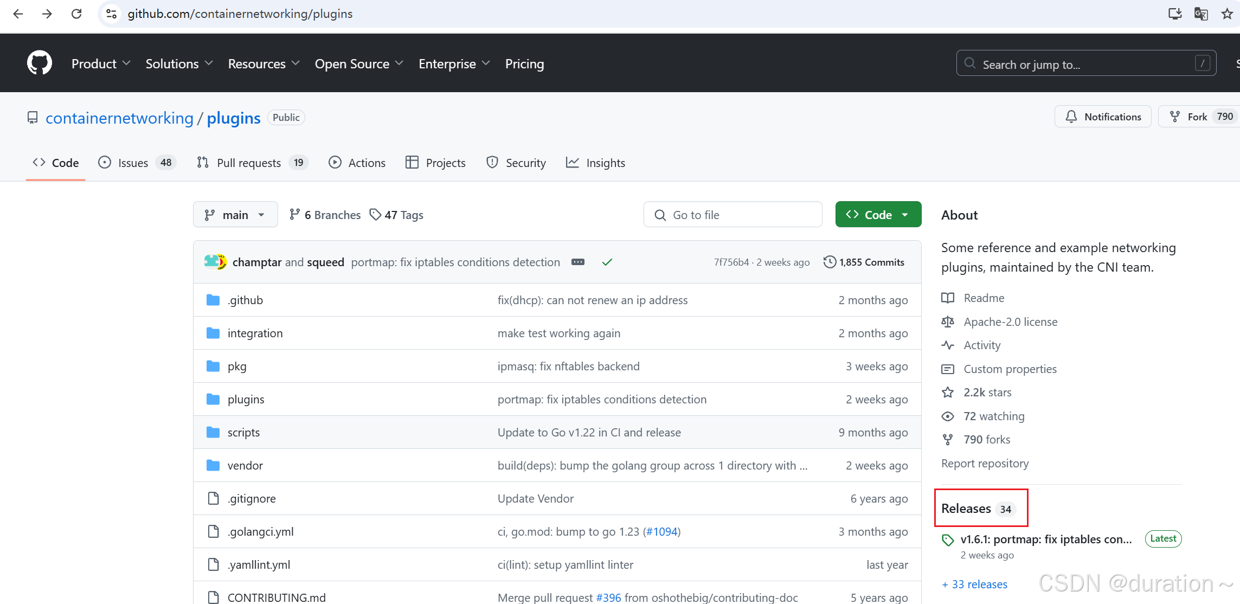Star the repository via star icon
This screenshot has height=604, width=1240.
[947, 392]
